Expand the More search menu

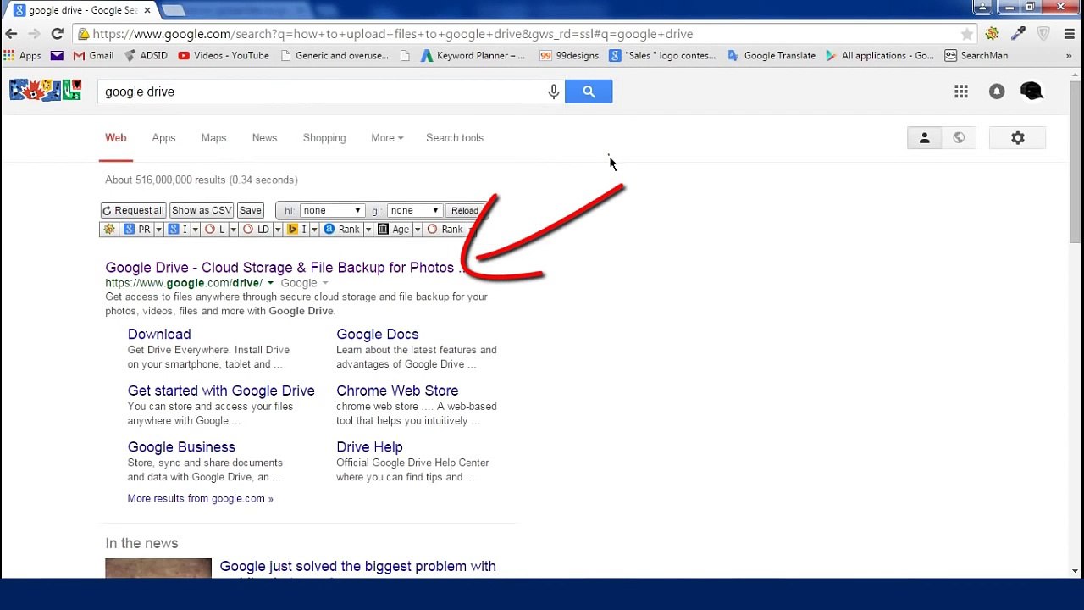[386, 138]
